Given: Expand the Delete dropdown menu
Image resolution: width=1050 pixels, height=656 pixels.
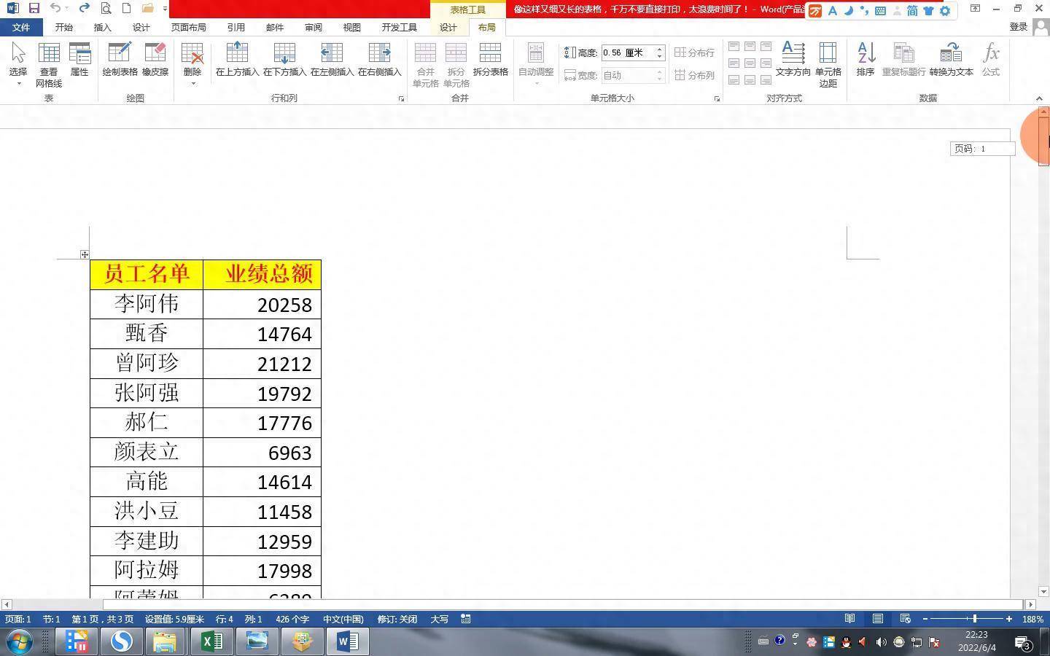Looking at the screenshot, I should tap(192, 82).
